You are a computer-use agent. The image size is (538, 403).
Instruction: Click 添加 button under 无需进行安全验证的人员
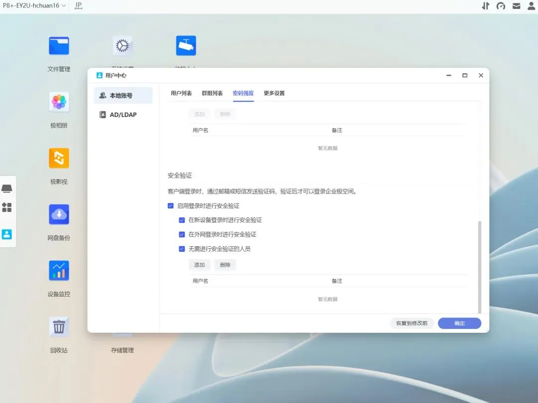click(x=199, y=265)
